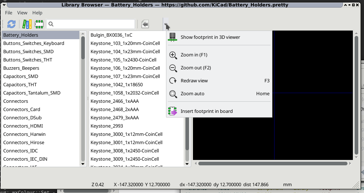
Task: Select Capacitors_Tantalum_SMD library
Action: (32, 93)
